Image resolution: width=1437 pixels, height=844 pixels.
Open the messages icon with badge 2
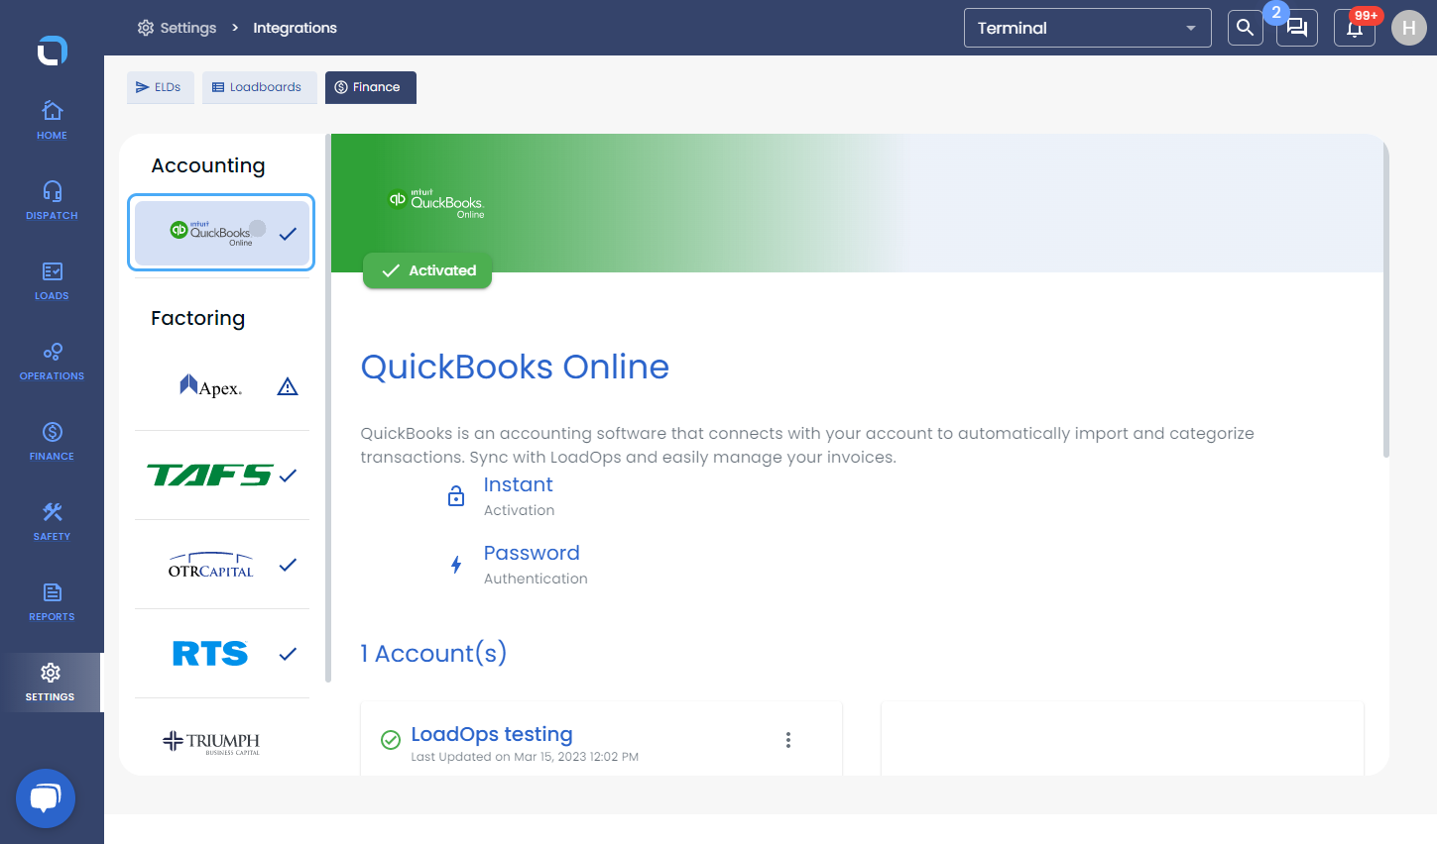coord(1297,28)
